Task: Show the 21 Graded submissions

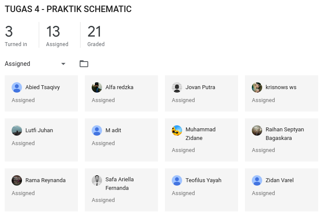Action: pyautogui.click(x=96, y=35)
